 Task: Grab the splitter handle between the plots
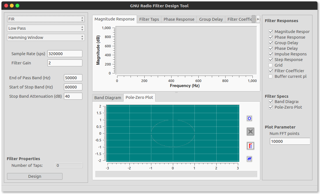[x=176, y=92]
